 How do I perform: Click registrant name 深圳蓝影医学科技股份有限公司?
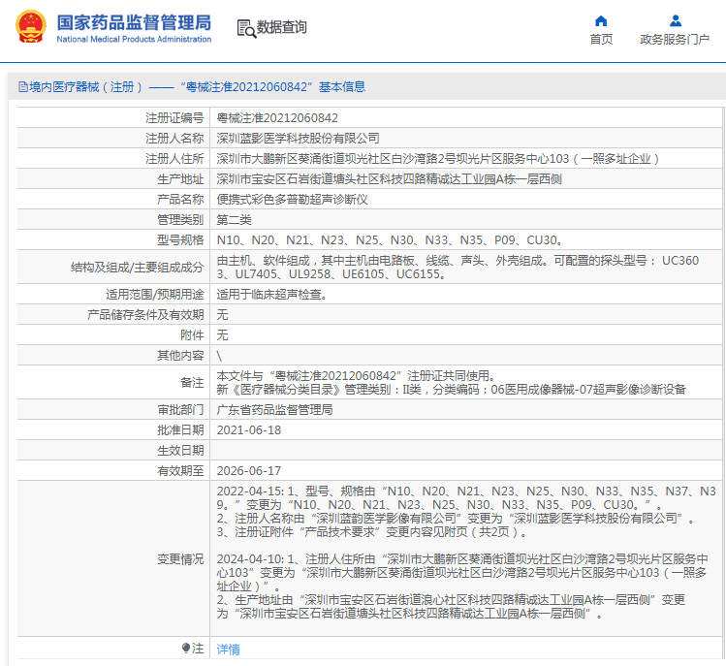[298, 138]
